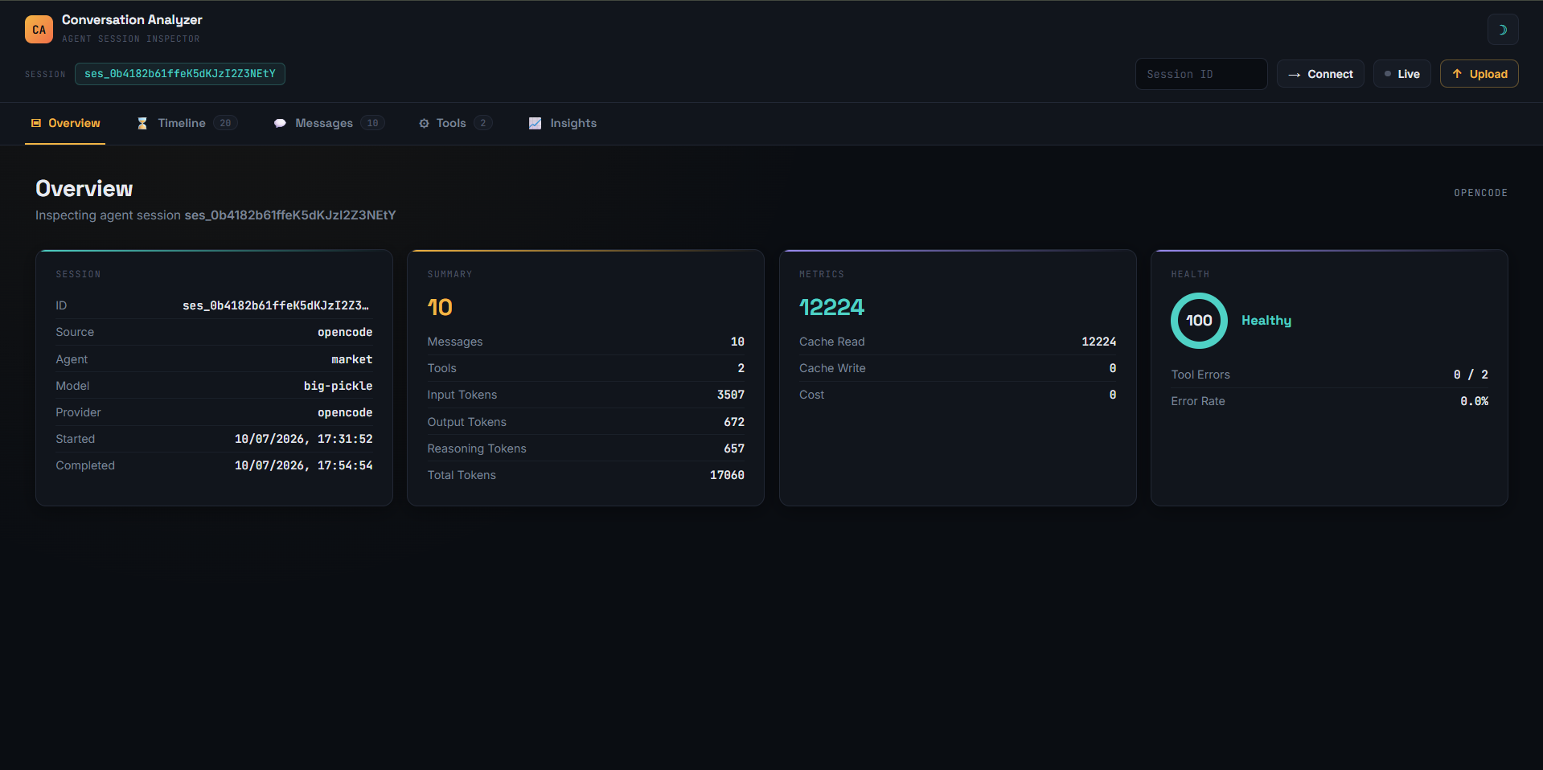Click the OPENCODE source label
The width and height of the screenshot is (1543, 770).
1480,193
